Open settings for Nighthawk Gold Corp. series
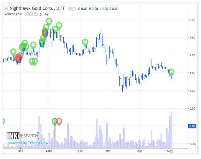Image resolution: width=201 pixels, height=159 pixels. [x=74, y=9]
